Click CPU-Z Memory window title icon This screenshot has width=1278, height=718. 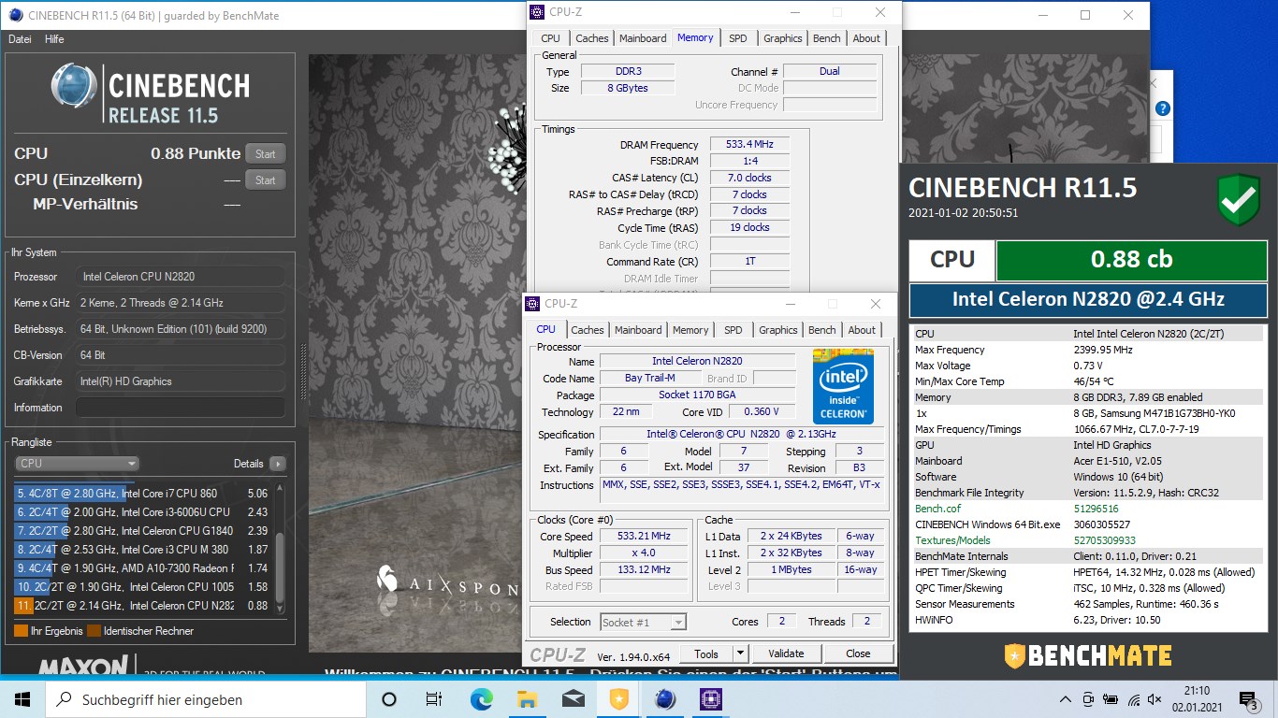[x=536, y=12]
